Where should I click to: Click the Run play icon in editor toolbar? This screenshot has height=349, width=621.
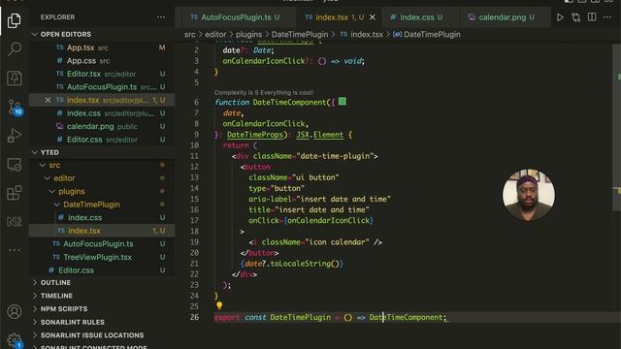[x=560, y=17]
